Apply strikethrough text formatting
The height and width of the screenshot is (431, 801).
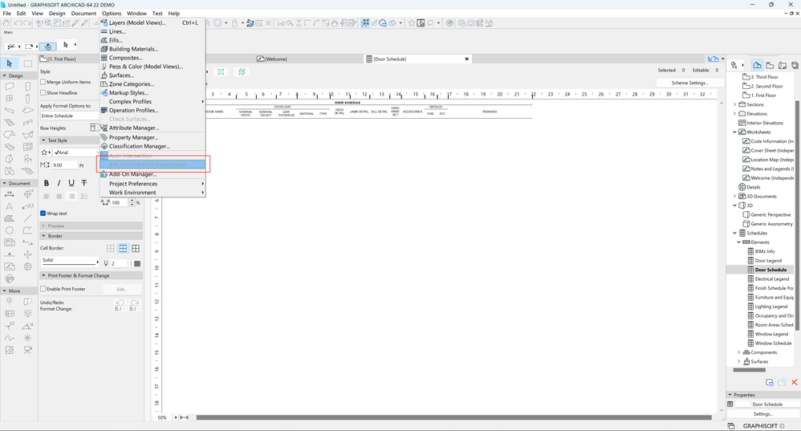click(x=84, y=183)
